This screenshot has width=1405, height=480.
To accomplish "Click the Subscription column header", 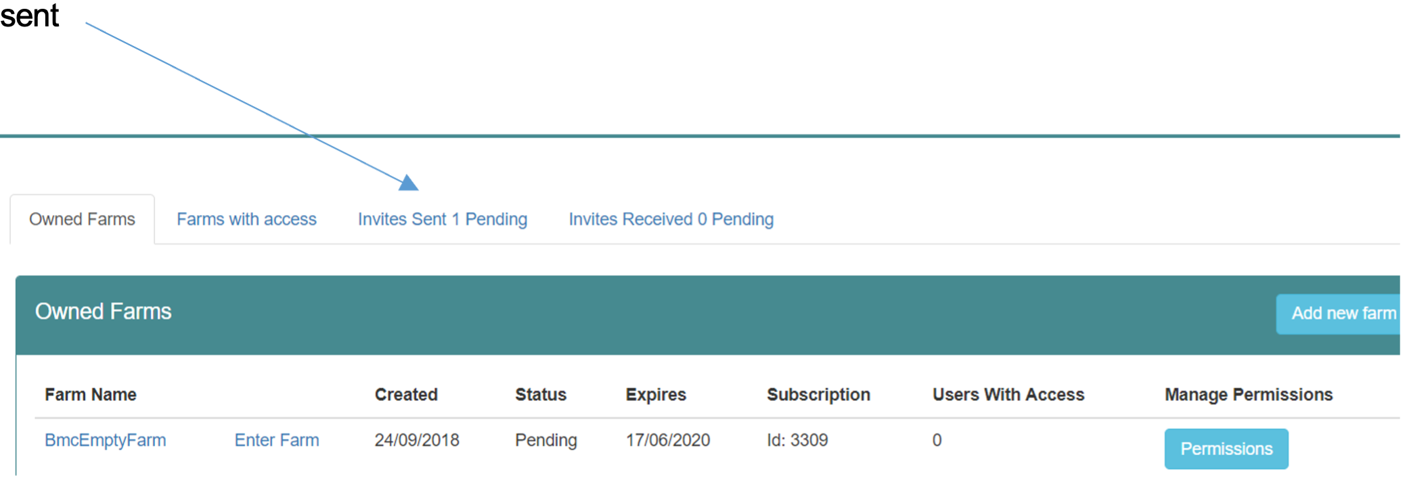I will (x=818, y=395).
